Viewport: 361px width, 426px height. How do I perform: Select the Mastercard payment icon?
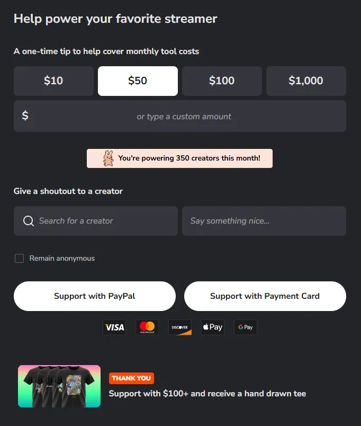pos(147,327)
